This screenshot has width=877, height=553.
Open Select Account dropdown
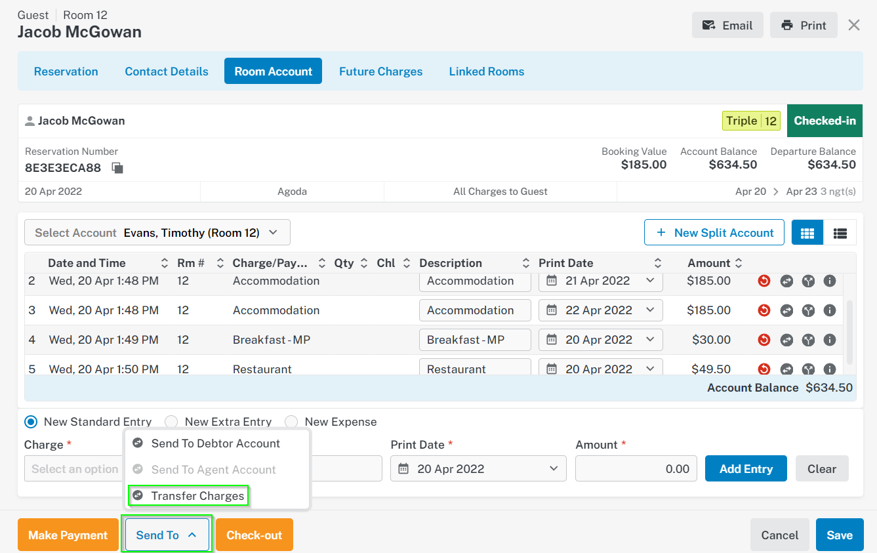pyautogui.click(x=157, y=233)
